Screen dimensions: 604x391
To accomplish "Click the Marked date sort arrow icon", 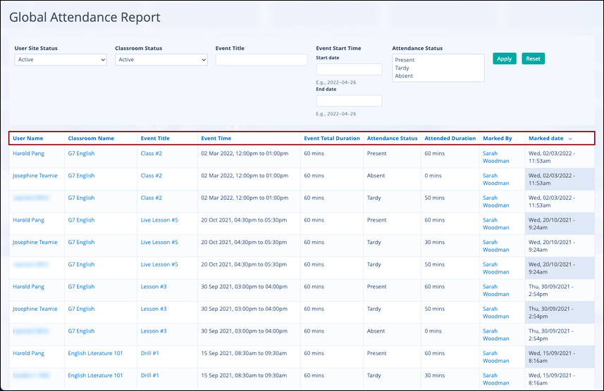I will pyautogui.click(x=570, y=139).
